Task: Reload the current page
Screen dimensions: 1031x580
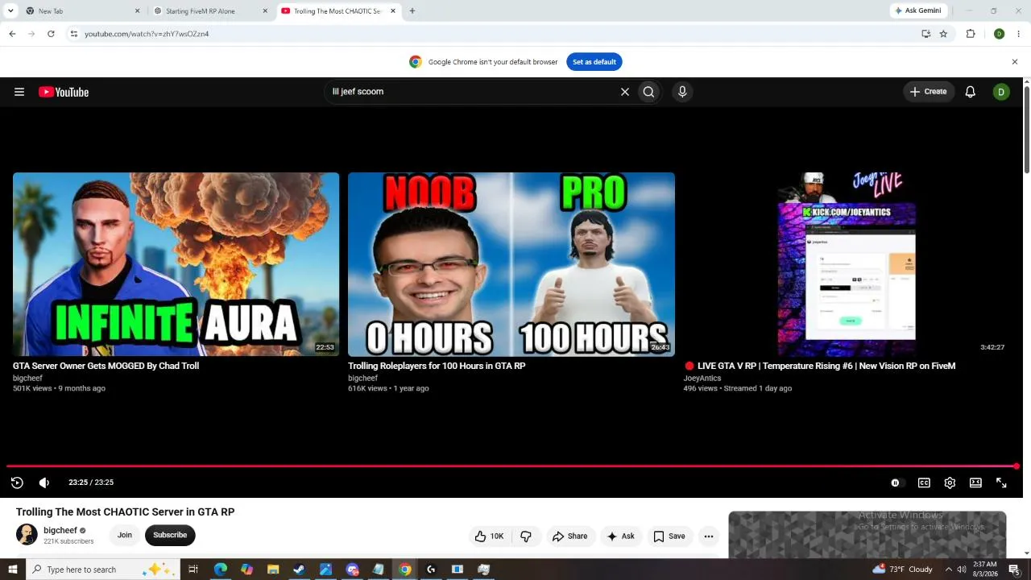Action: click(51, 34)
